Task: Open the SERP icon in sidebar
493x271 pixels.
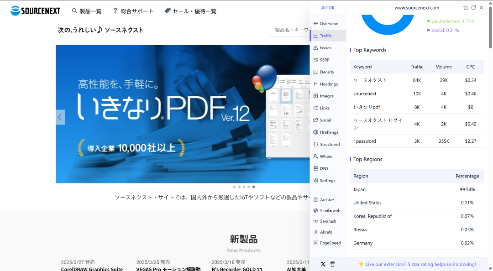Action: 316,60
